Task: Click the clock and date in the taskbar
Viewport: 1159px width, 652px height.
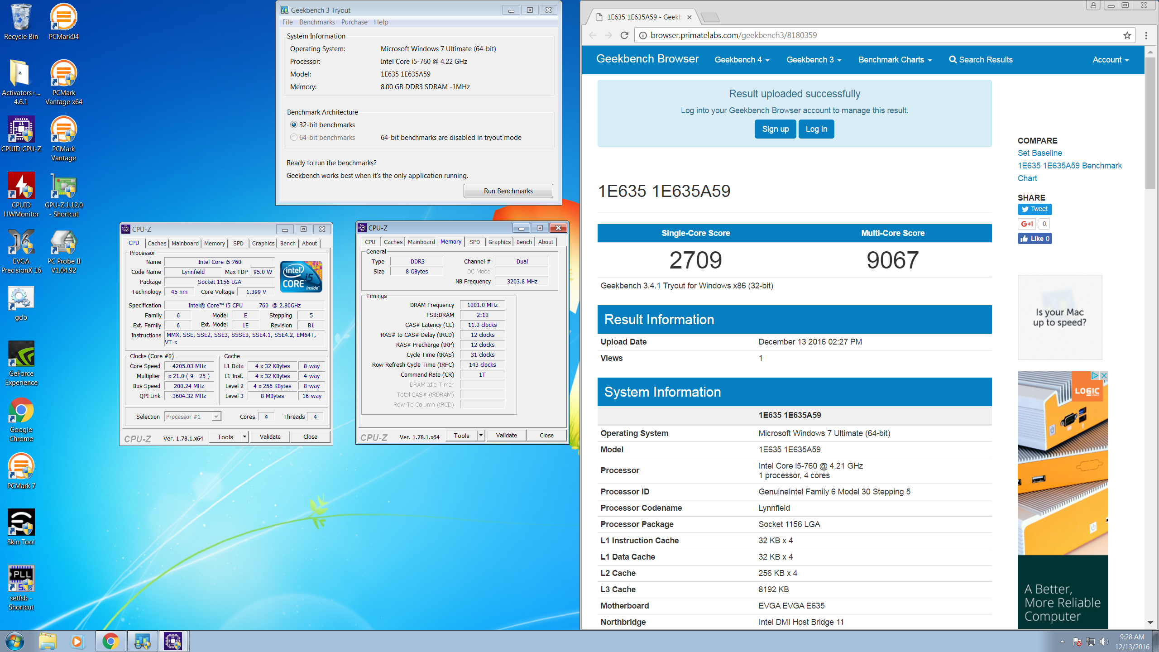Action: click(x=1132, y=642)
